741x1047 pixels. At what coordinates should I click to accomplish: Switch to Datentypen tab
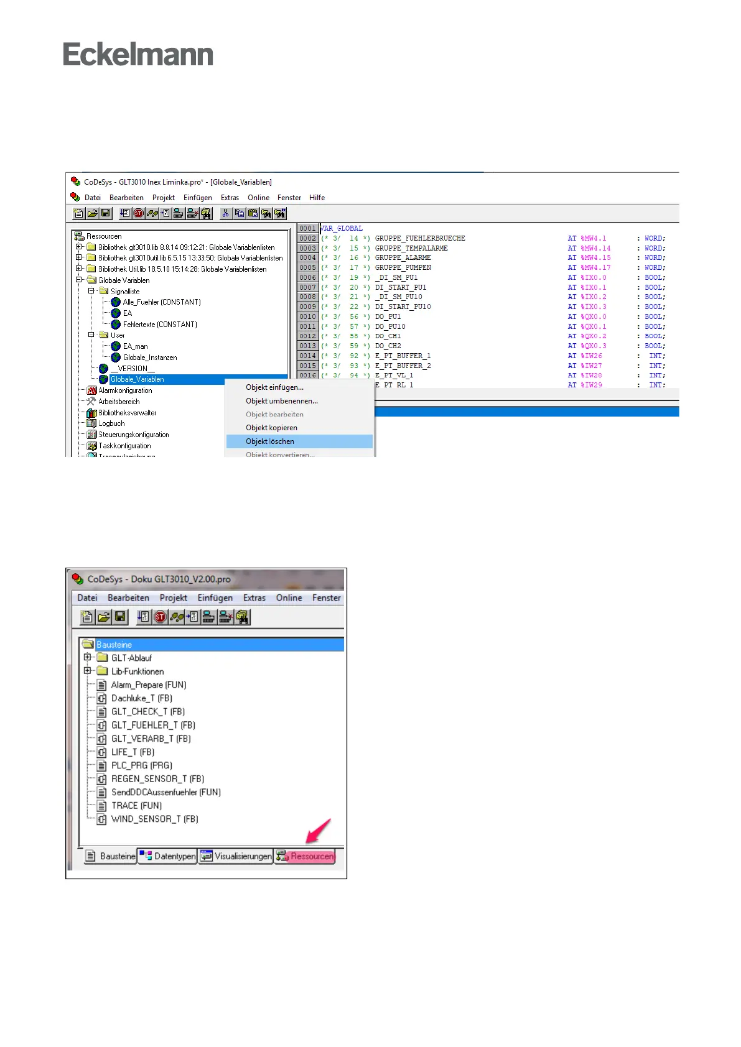click(x=167, y=856)
